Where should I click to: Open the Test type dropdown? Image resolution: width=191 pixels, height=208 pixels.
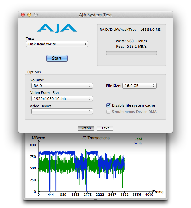(57, 44)
